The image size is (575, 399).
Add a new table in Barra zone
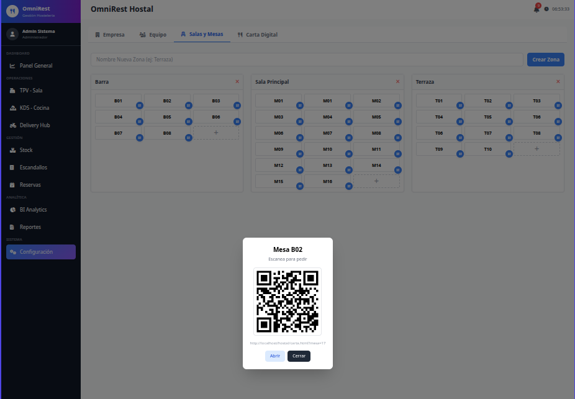(215, 133)
